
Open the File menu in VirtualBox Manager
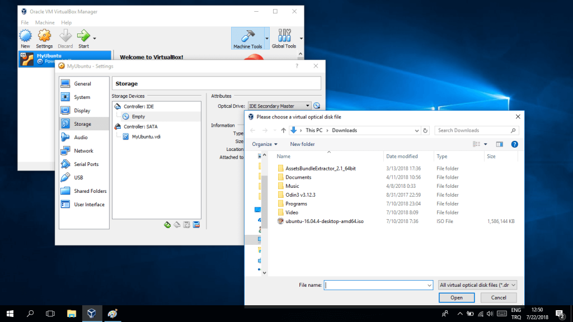(x=25, y=22)
